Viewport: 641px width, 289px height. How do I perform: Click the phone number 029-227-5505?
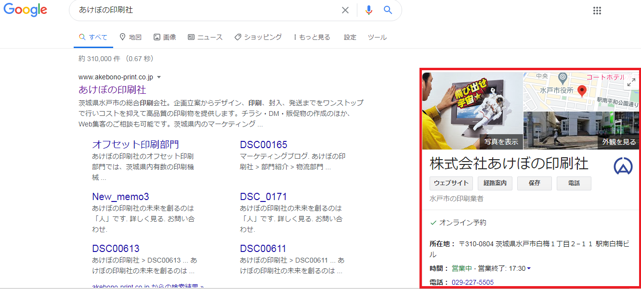[x=472, y=282]
